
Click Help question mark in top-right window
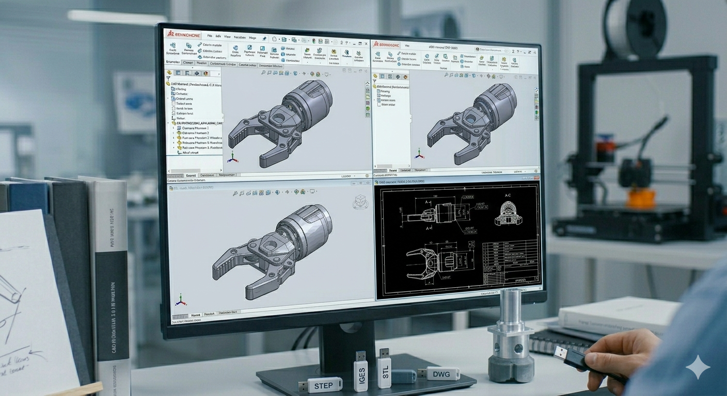point(518,52)
